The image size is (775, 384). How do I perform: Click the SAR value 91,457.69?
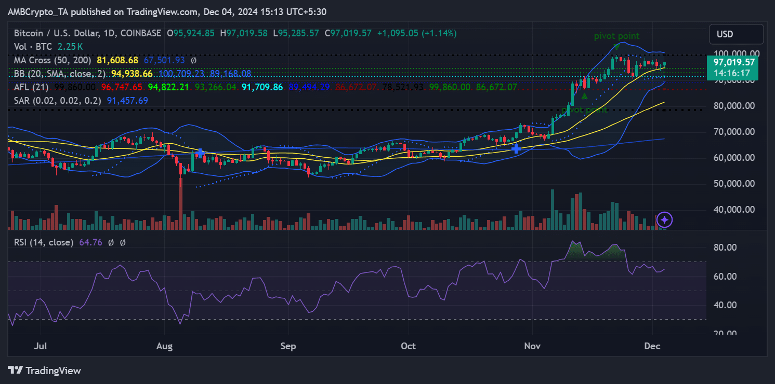click(127, 101)
